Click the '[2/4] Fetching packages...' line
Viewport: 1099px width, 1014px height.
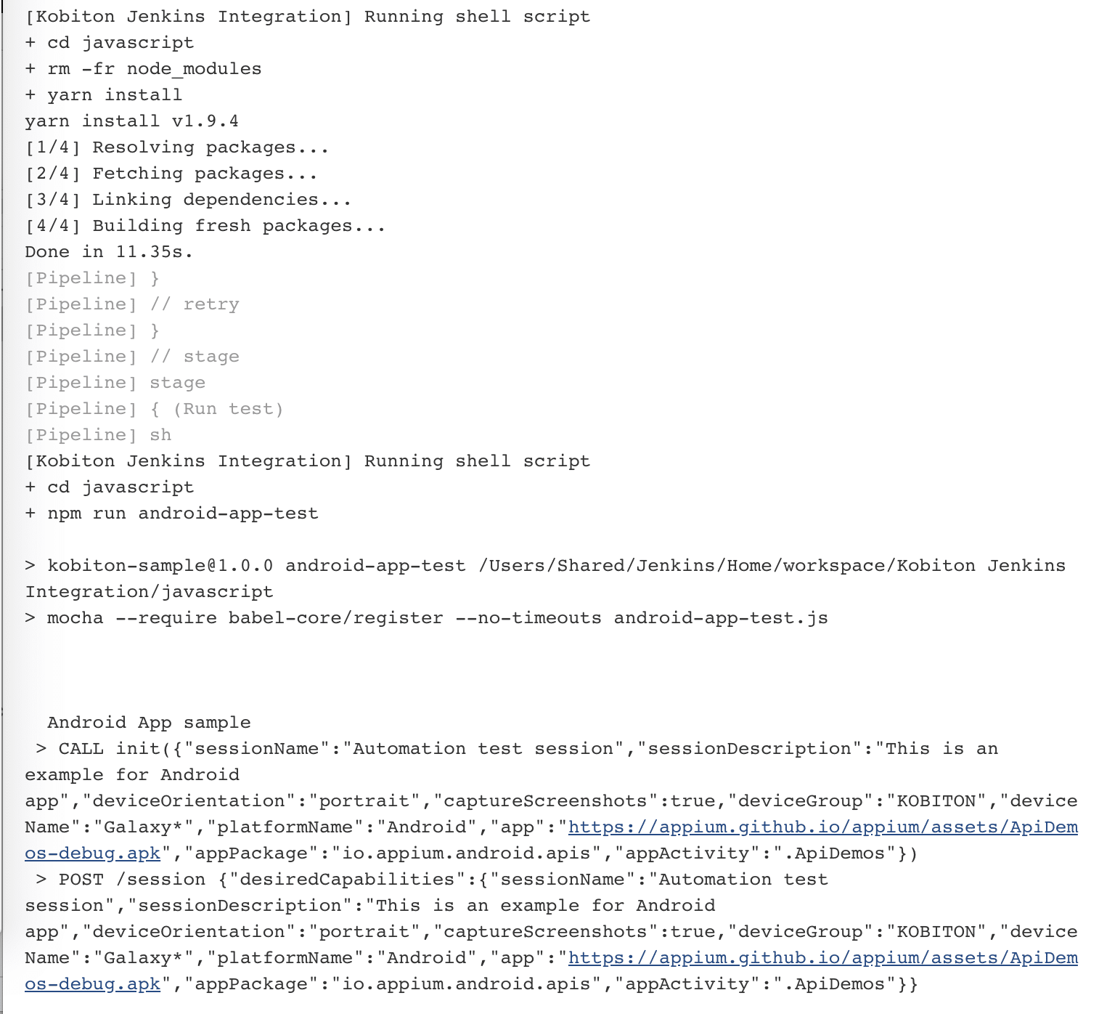click(x=171, y=174)
